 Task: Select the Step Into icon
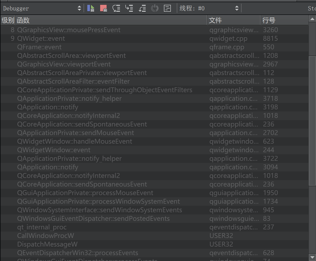click(129, 8)
